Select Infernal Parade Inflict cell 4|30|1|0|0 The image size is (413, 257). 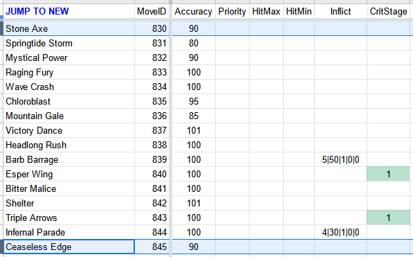pos(340,232)
